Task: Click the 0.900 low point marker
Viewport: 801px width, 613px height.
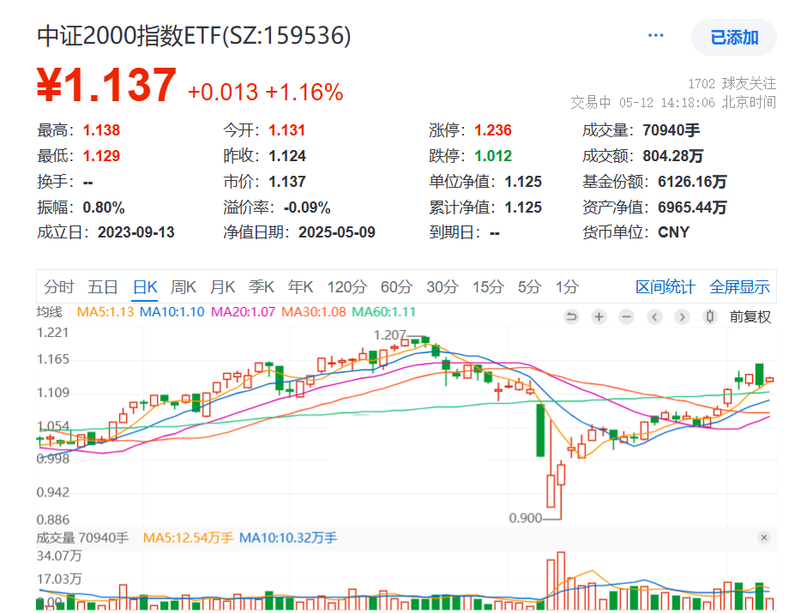Action: click(525, 519)
